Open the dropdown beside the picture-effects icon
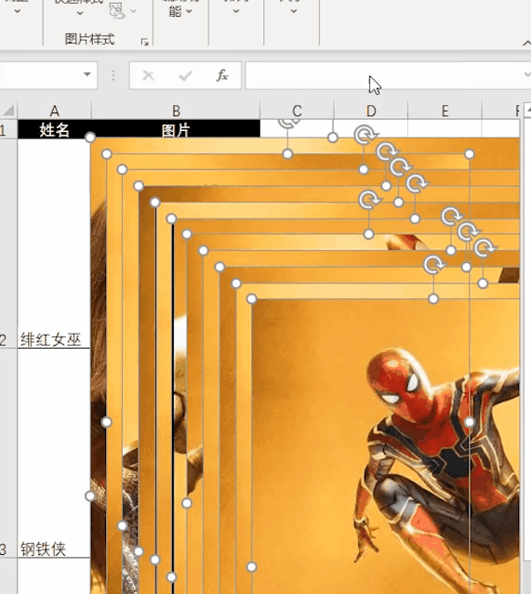 (133, 11)
